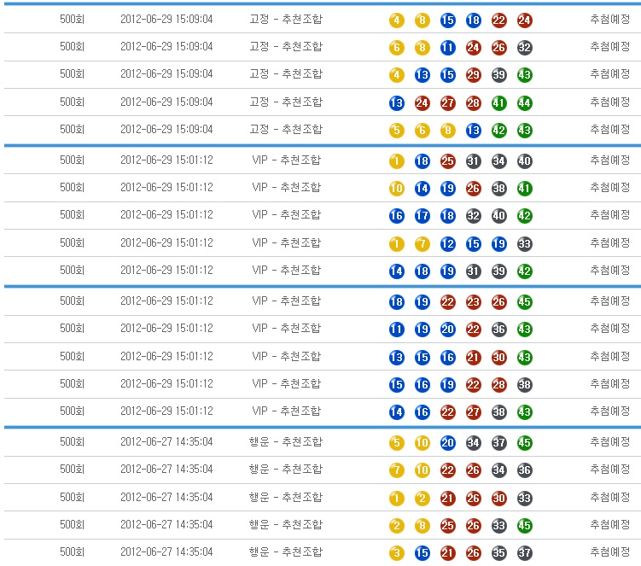Viewport: 641px width, 566px height.
Task: Click 500회 in the row containing ball 29
Action: pyautogui.click(x=73, y=74)
